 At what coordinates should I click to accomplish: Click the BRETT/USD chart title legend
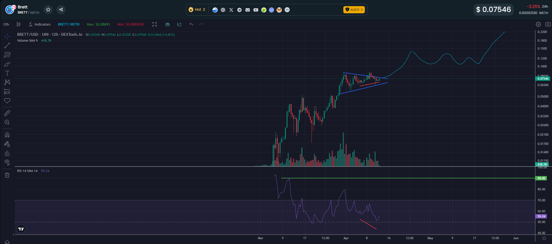[x=50, y=34]
